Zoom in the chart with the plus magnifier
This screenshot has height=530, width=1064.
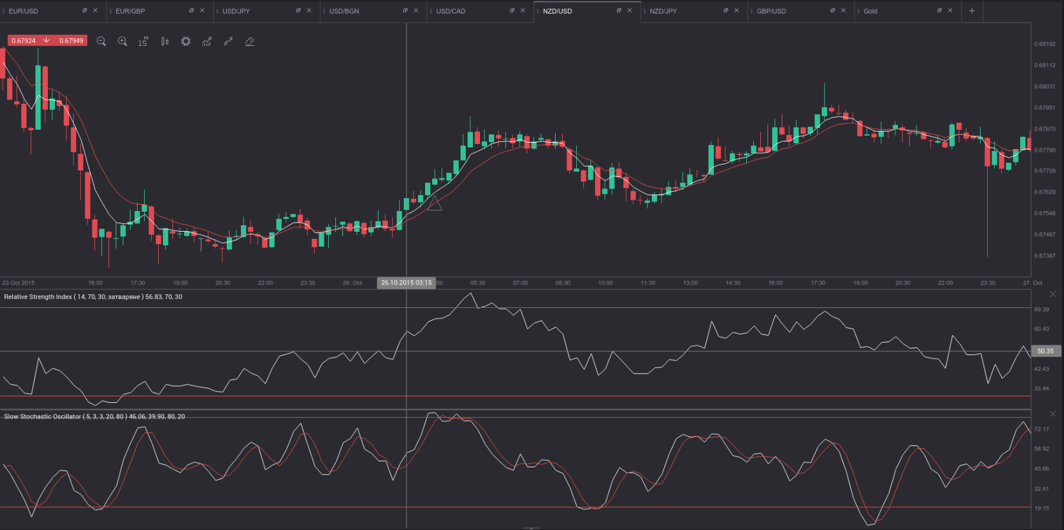pos(122,41)
